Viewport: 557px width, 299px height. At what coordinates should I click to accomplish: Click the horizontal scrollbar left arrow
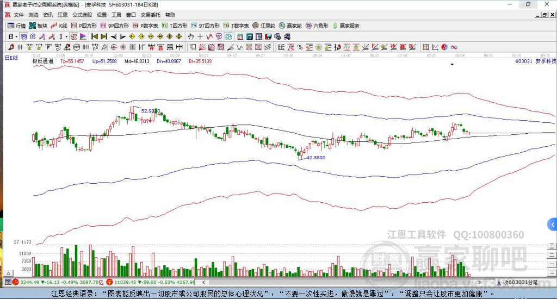203,282
